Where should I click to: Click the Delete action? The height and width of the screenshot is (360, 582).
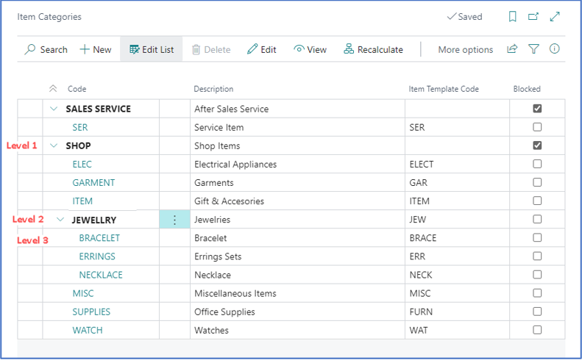(211, 49)
